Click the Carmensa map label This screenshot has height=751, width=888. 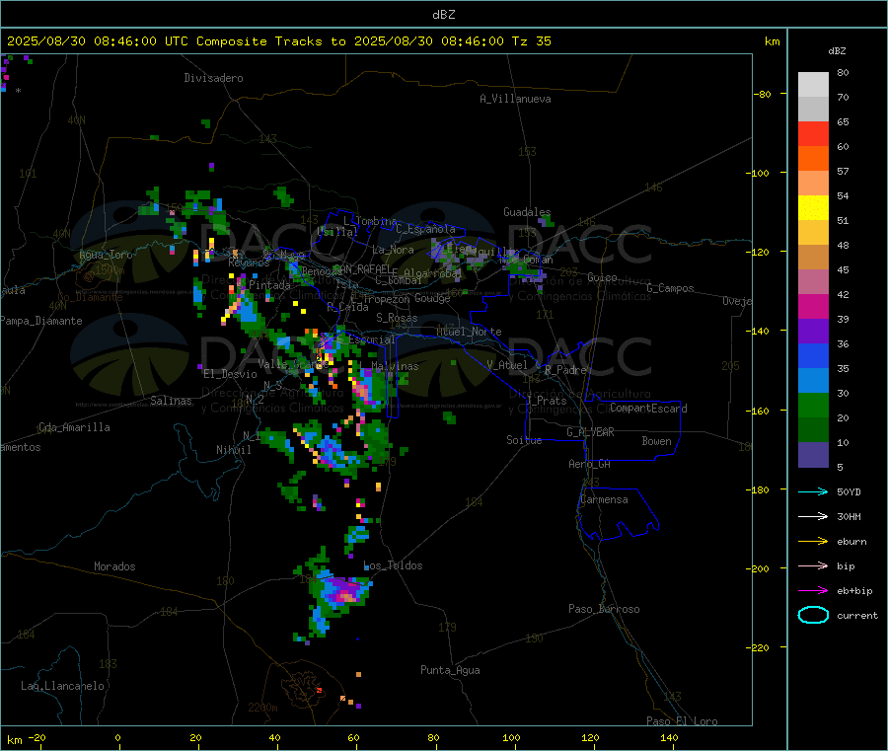pos(604,499)
